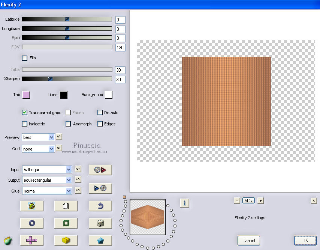Click the Tabs value field showing 33
320x250 pixels.
coord(120,70)
